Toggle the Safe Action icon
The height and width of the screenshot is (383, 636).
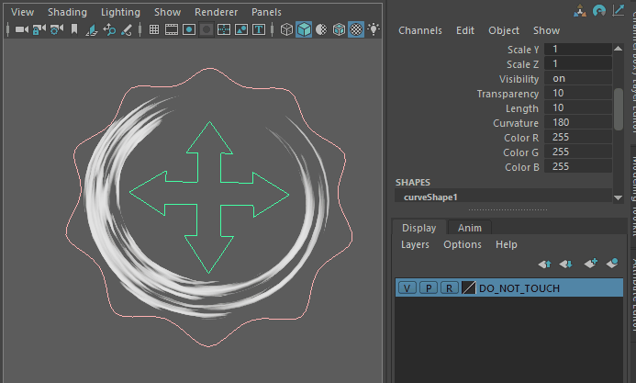pyautogui.click(x=241, y=29)
